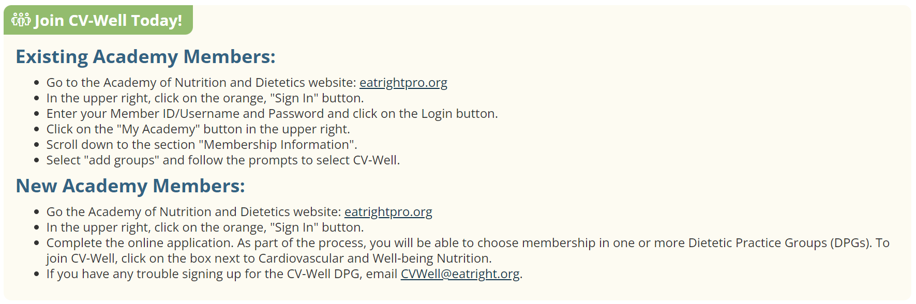This screenshot has width=916, height=304.
Task: Click the people group icon in banner
Action: coord(21,20)
